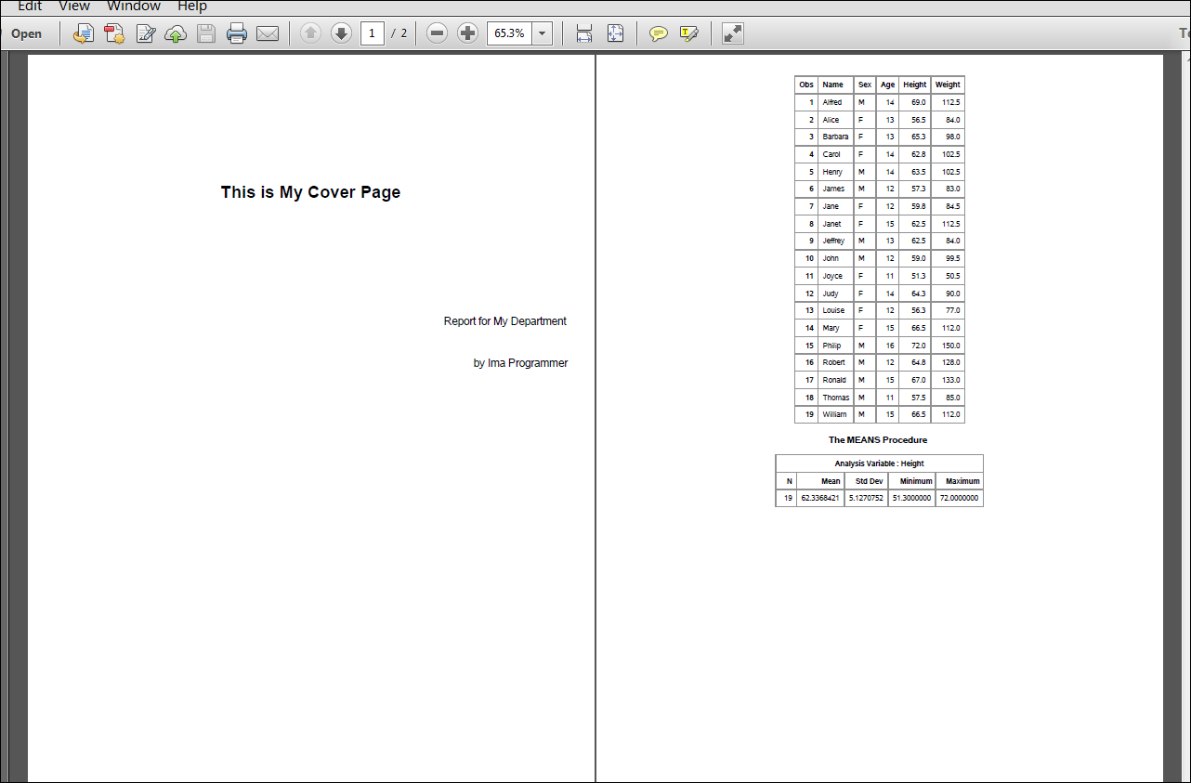Image resolution: width=1191 pixels, height=783 pixels.
Task: Add a sticky note comment
Action: click(x=658, y=33)
